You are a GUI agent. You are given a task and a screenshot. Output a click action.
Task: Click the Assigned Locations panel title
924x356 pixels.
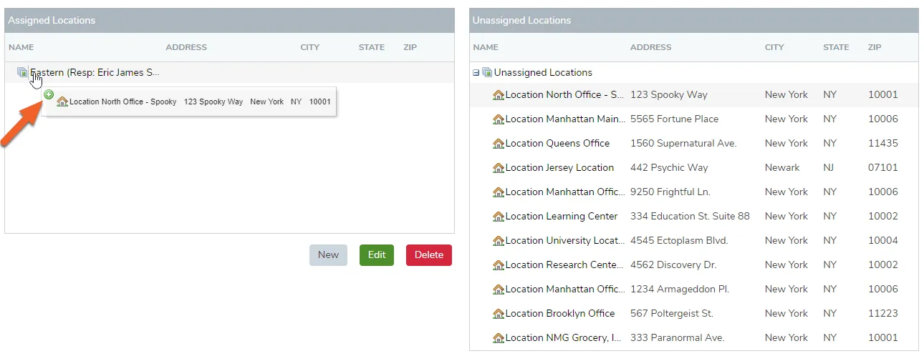(52, 21)
